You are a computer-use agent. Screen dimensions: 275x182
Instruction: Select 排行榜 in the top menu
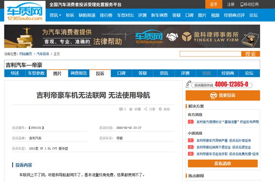(106, 15)
